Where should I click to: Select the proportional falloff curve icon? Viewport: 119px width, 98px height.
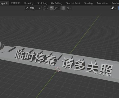[x=68, y=8]
